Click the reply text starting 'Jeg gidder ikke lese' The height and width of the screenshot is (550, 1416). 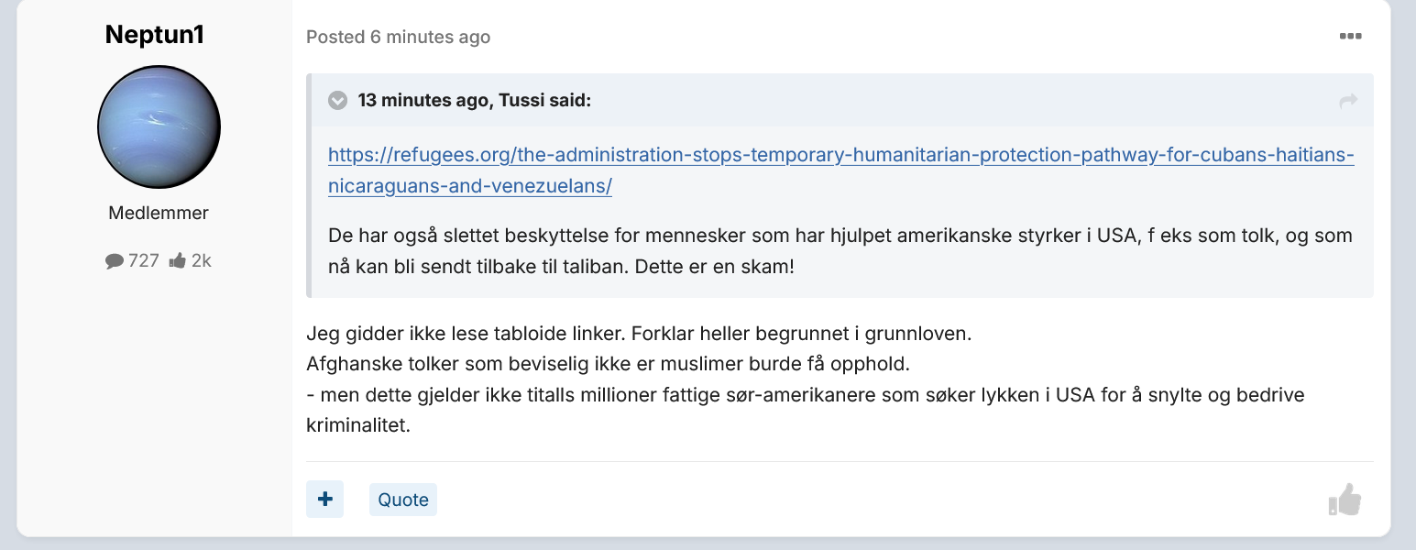pyautogui.click(x=639, y=333)
